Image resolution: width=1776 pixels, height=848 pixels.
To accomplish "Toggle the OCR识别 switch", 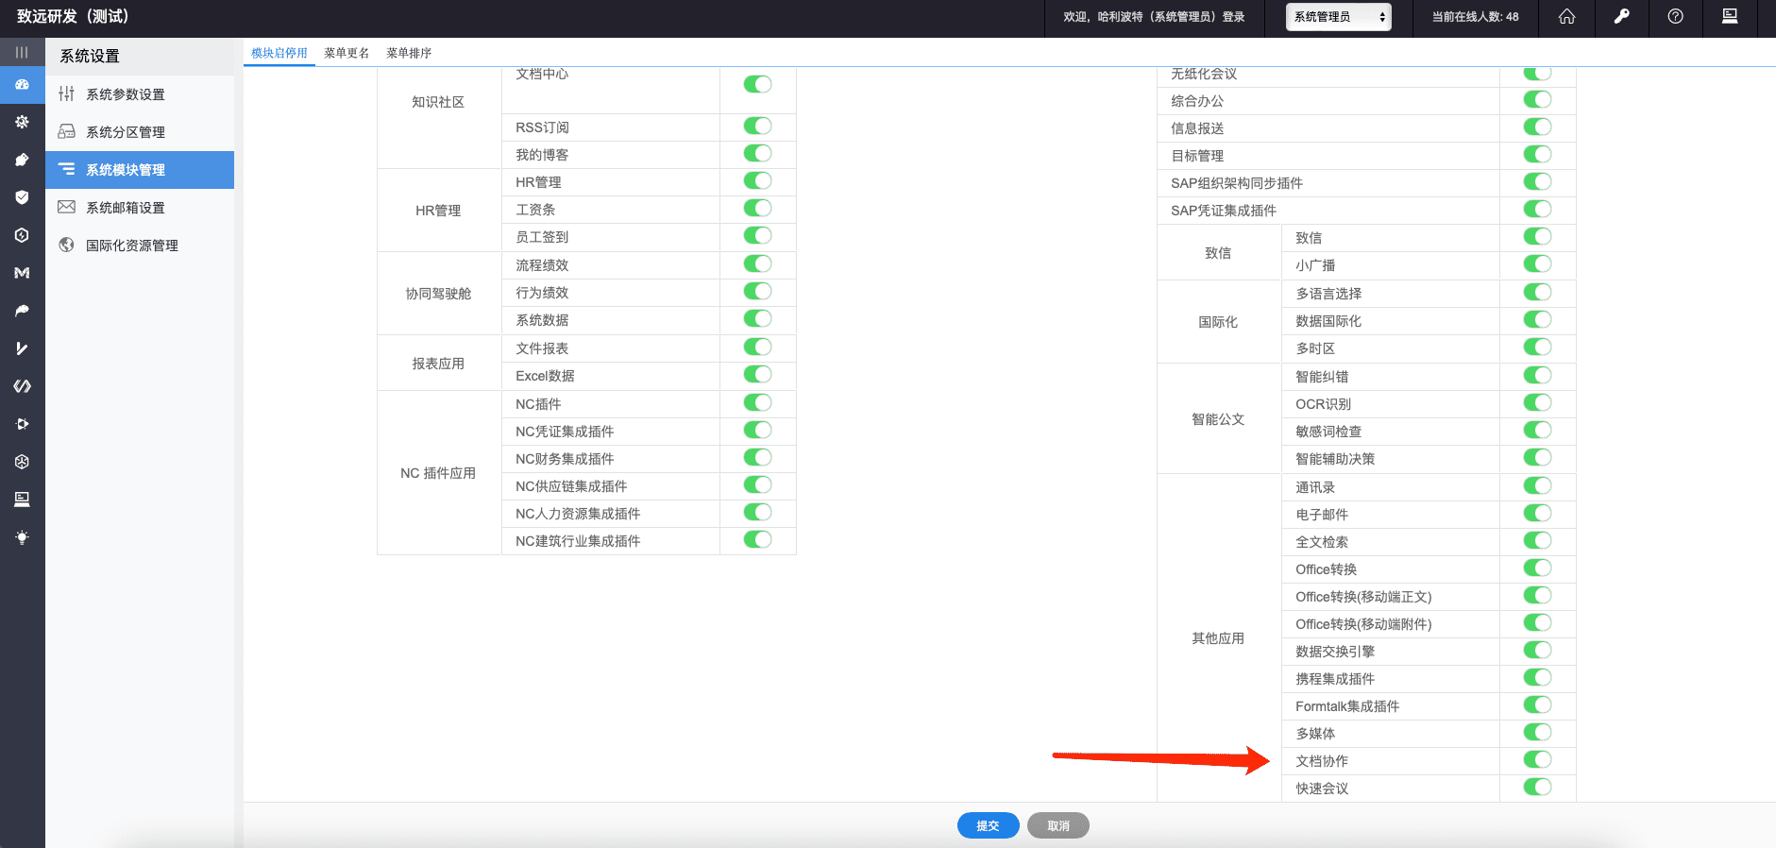I will 1537,402.
